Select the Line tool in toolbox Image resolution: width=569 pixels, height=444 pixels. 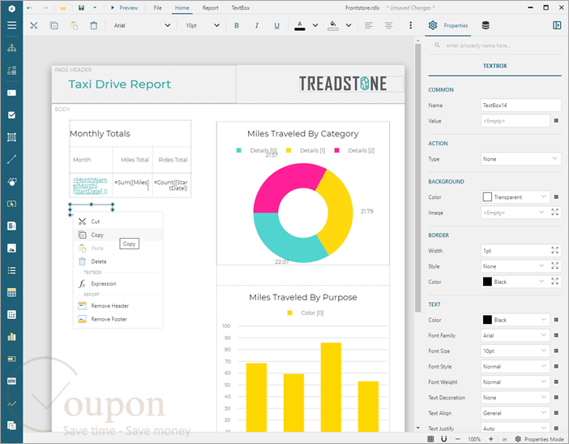click(x=11, y=159)
